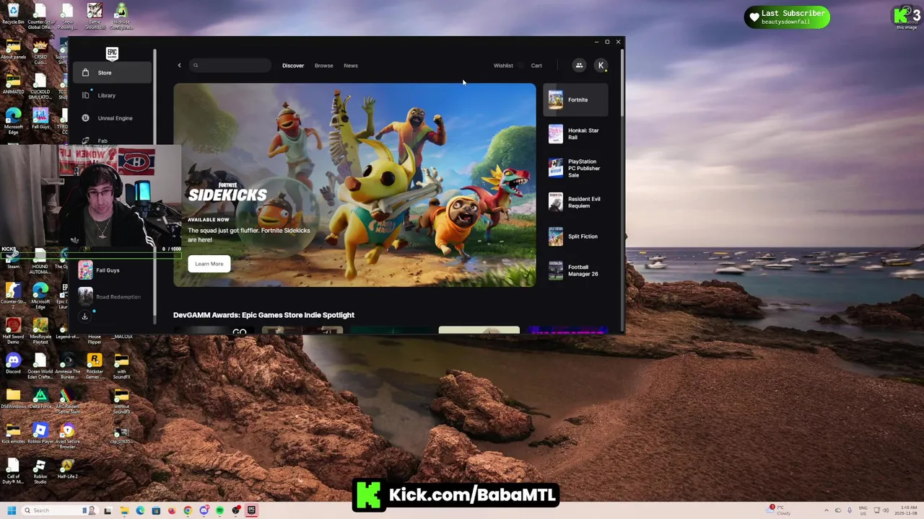Click DevGAMM Awards Indie Spotlight heading
The height and width of the screenshot is (519, 924).
click(263, 315)
